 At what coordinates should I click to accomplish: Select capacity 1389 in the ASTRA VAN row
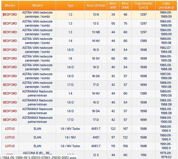pyautogui.click(x=143, y=41)
